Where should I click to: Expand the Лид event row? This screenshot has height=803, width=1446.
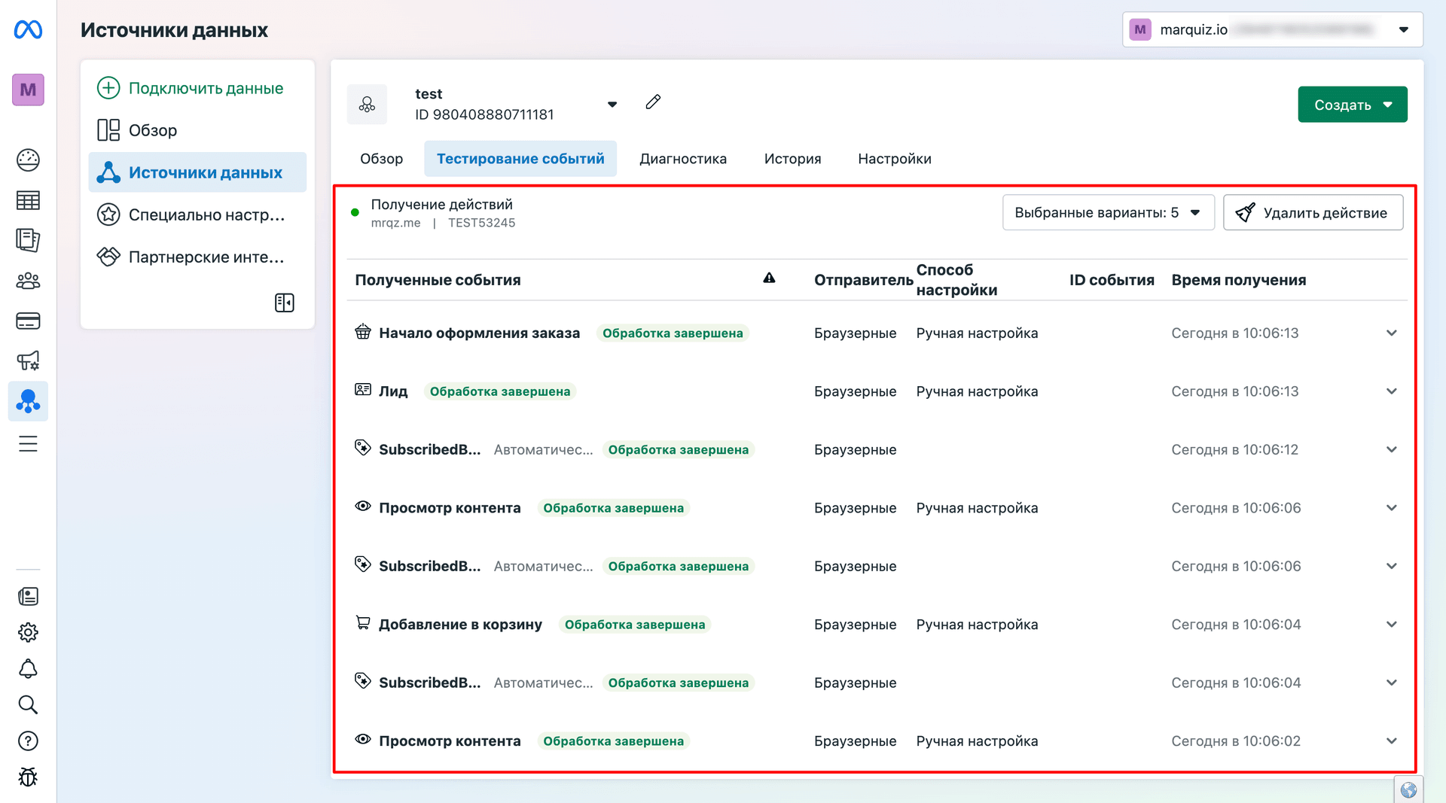point(1391,391)
